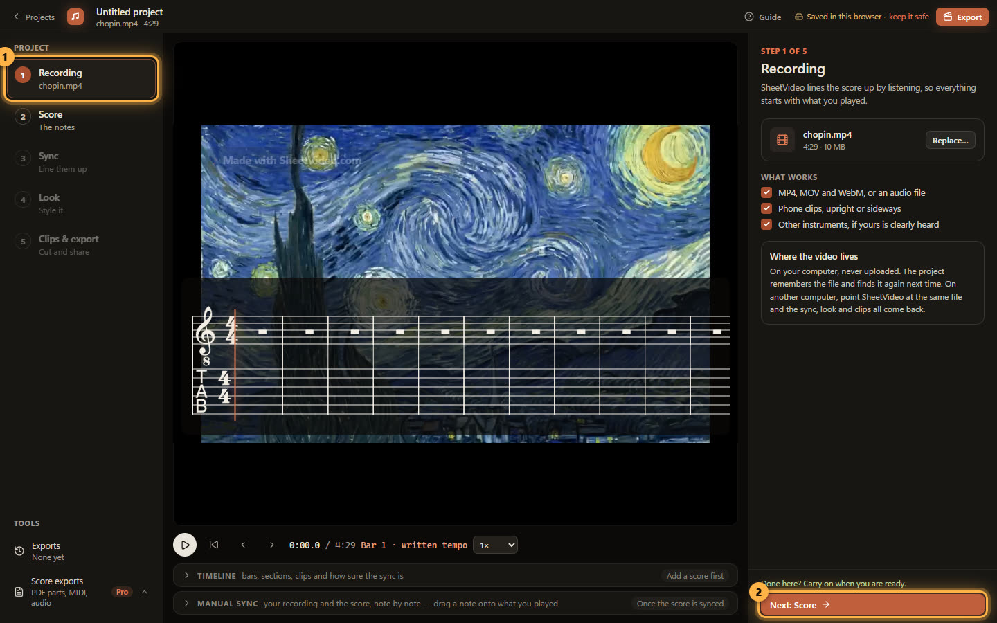Expand the TIMELINE section

coord(456,575)
